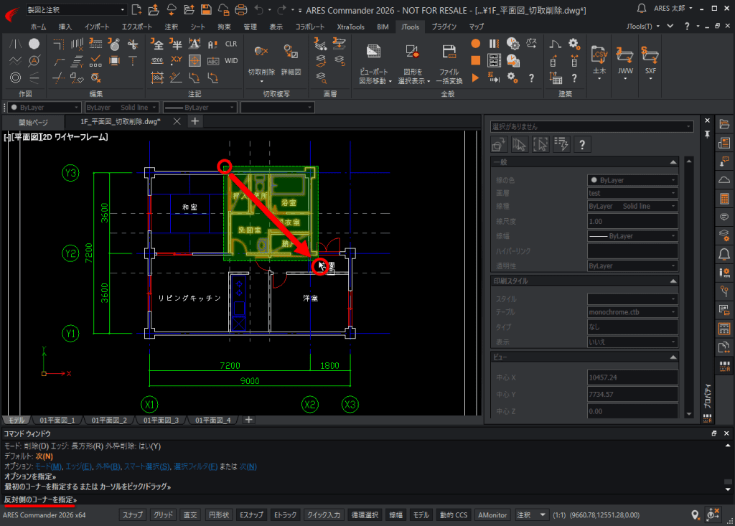Open the 画層 test dropdown in properties
Viewport: 735px width, 526px height.
[632, 193]
